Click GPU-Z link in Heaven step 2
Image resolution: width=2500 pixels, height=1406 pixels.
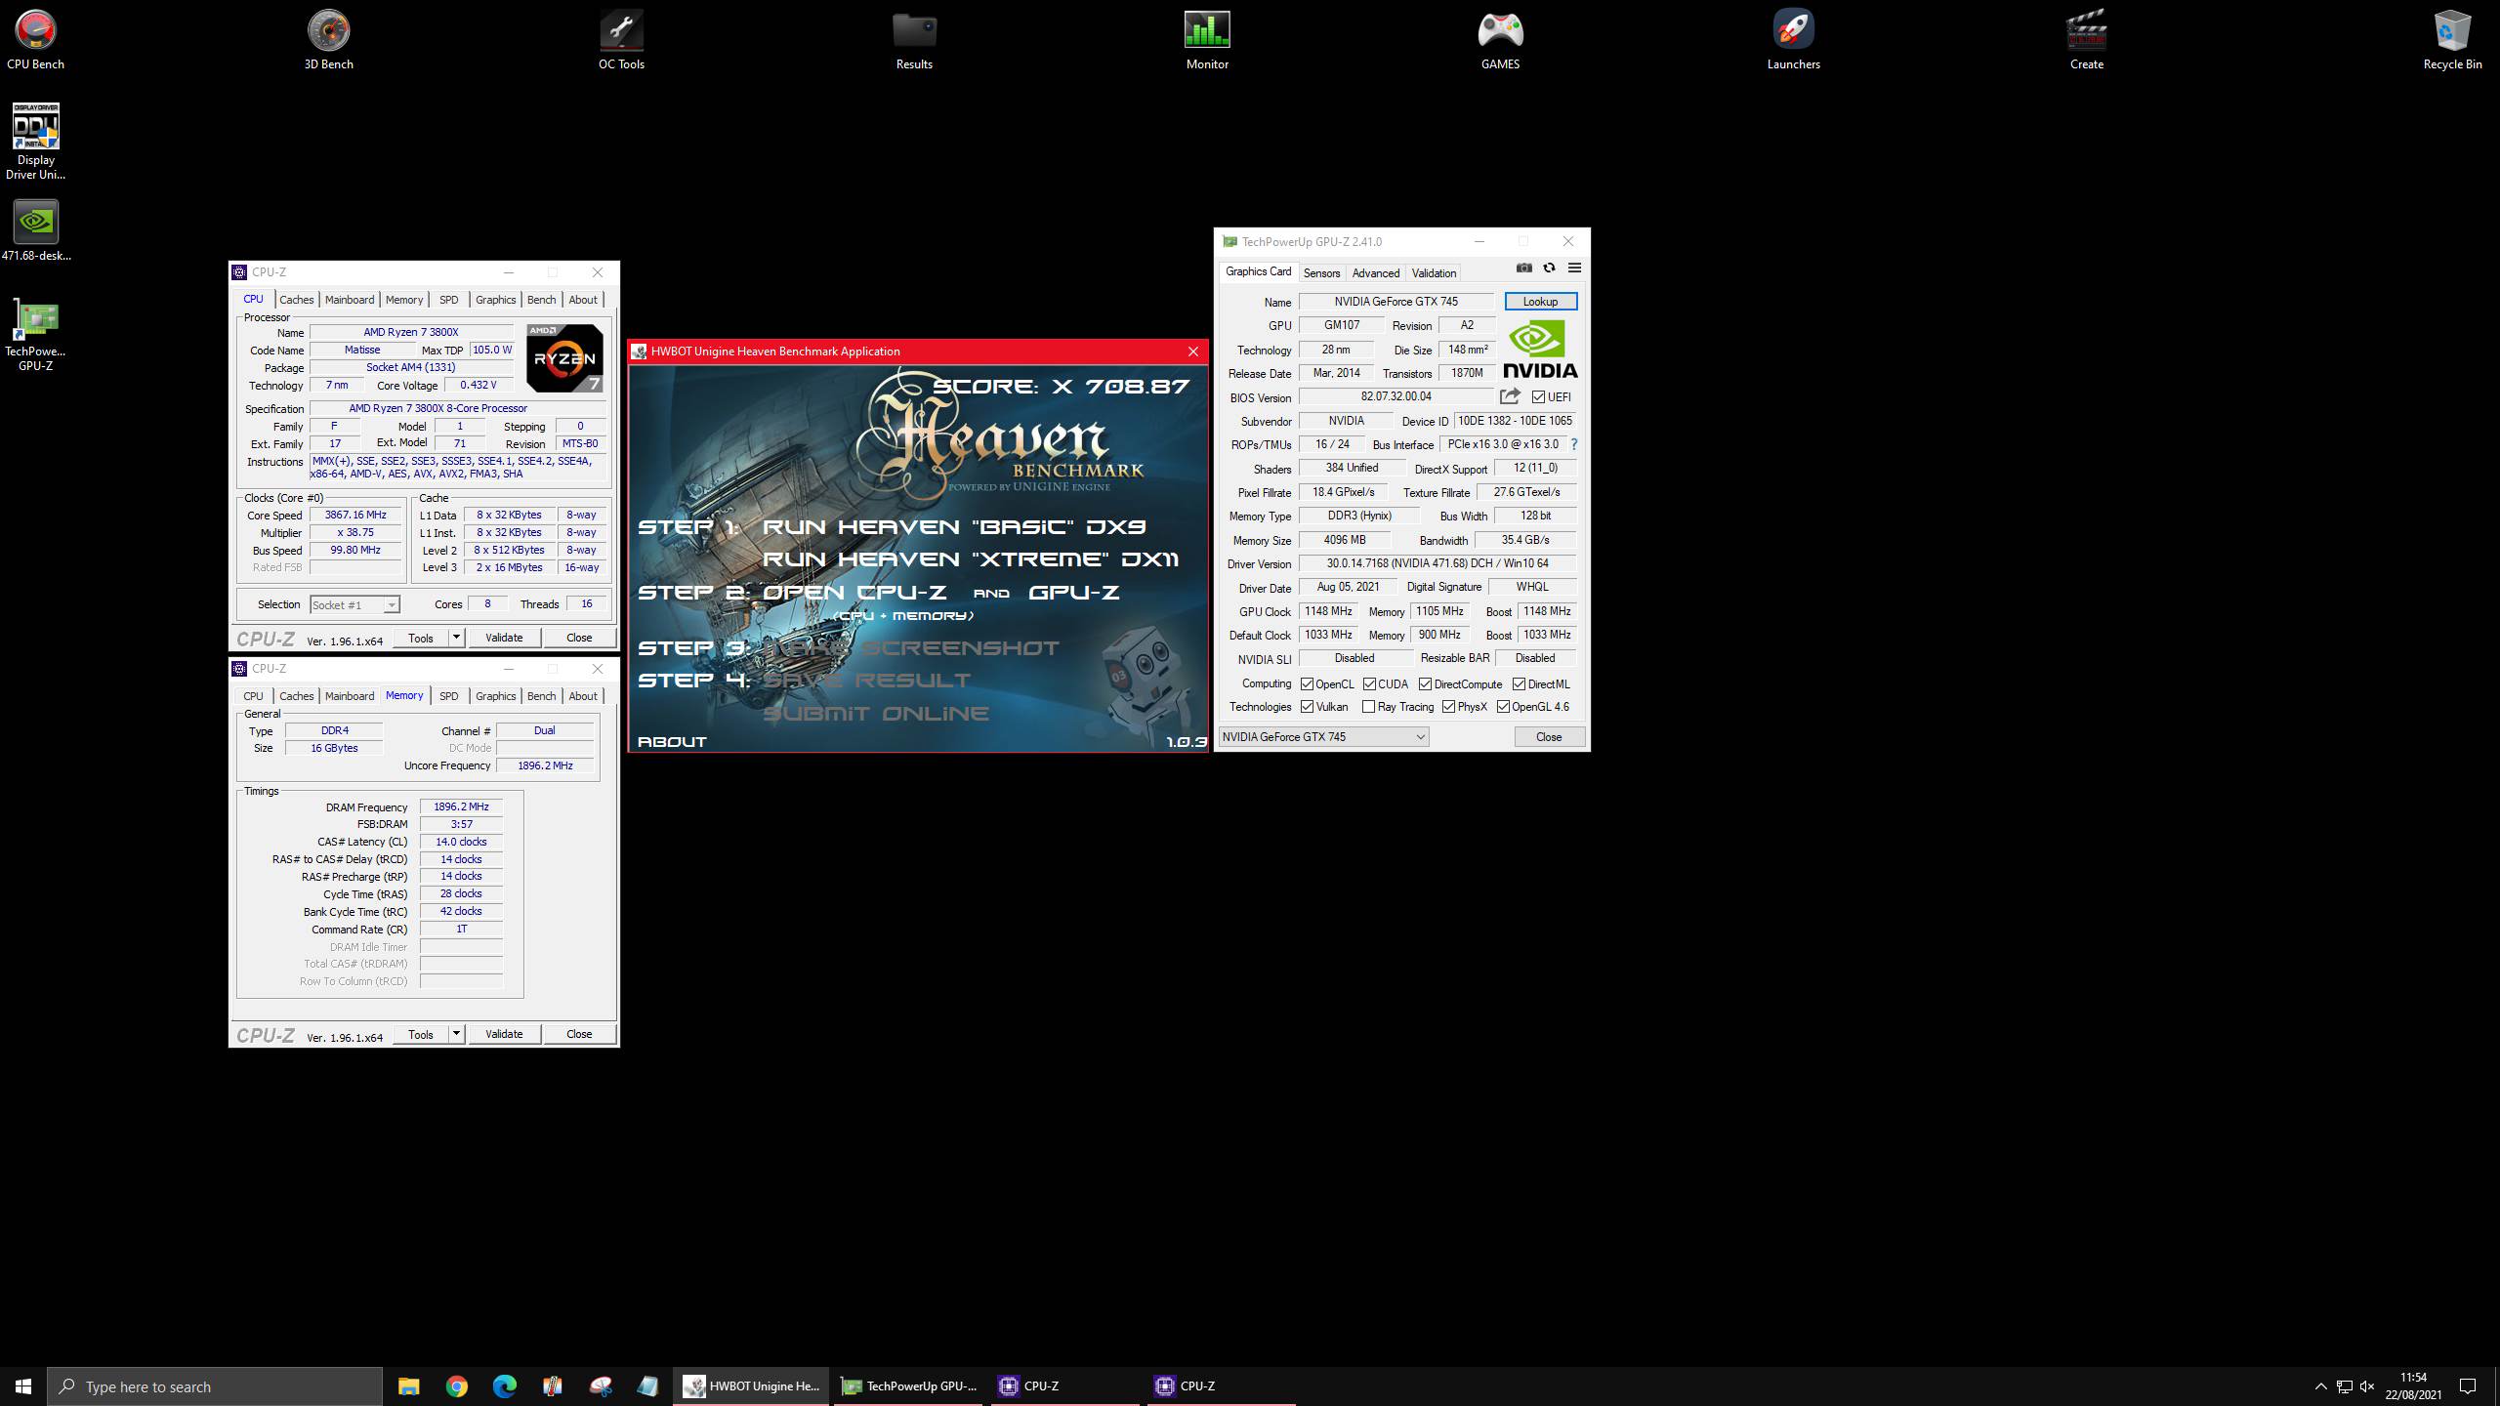[1073, 593]
